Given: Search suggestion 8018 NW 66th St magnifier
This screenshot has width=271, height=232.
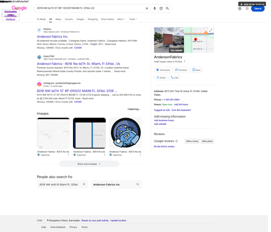Looking at the screenshot, I should pos(84,184).
